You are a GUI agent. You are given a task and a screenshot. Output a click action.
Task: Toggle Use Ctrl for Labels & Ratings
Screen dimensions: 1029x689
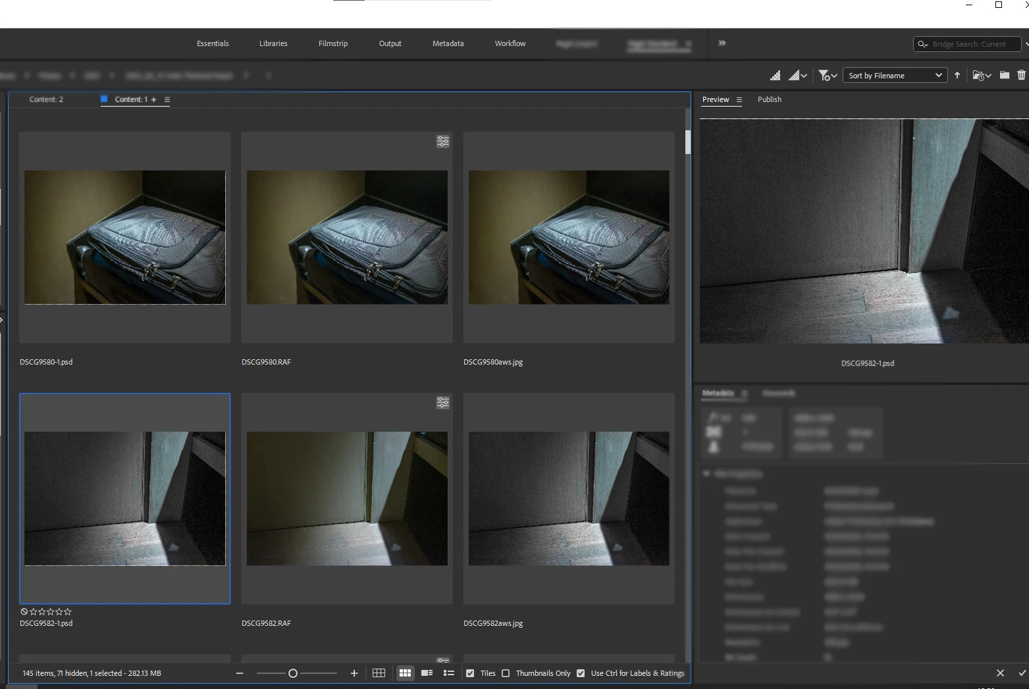[581, 673]
